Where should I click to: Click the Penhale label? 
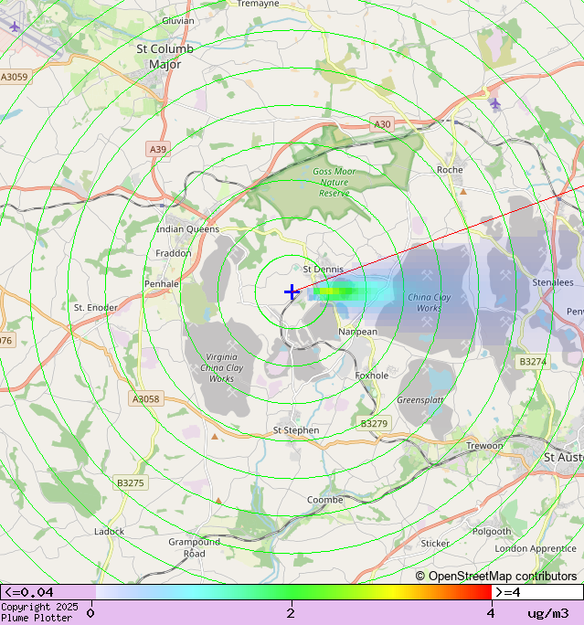coord(162,284)
